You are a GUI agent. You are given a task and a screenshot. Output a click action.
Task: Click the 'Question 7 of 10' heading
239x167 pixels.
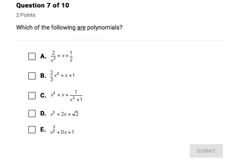tap(43, 5)
